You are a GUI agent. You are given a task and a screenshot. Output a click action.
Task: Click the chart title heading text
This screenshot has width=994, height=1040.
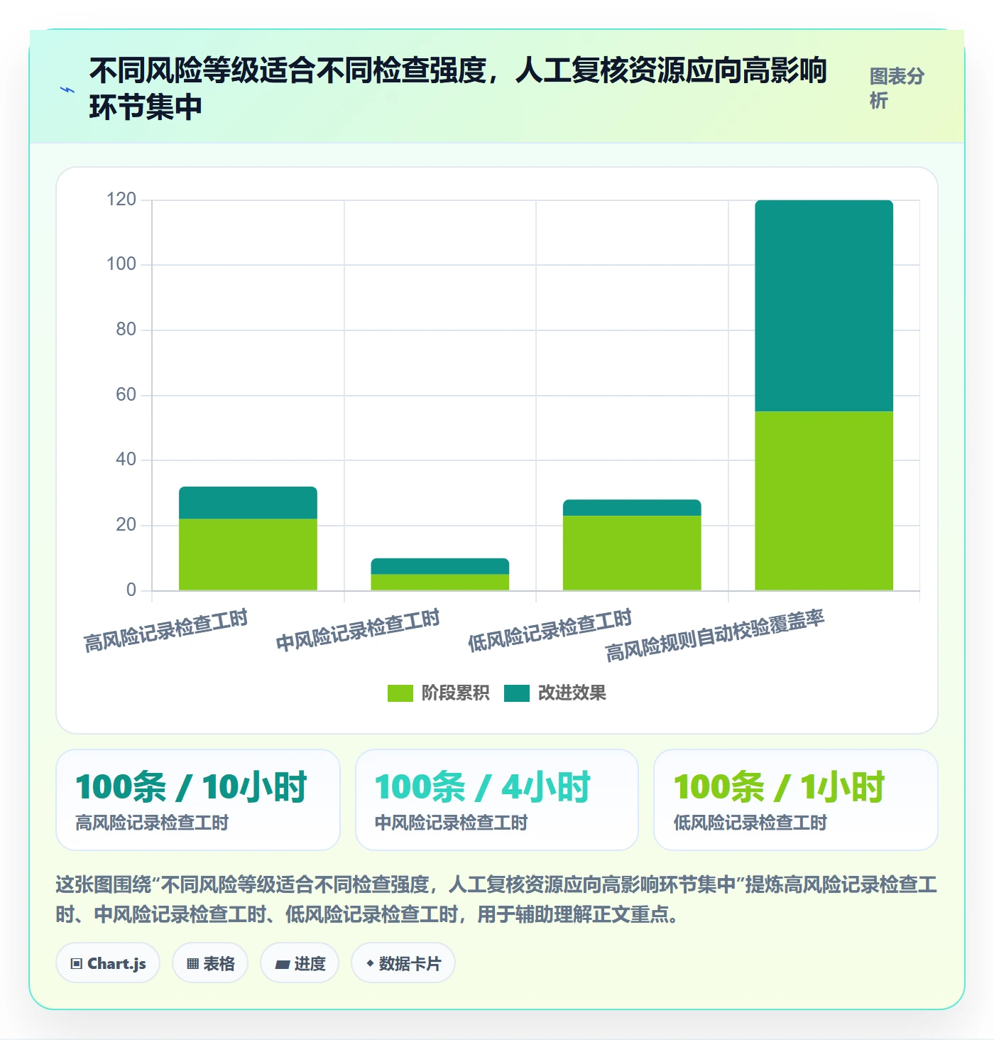tap(459, 89)
